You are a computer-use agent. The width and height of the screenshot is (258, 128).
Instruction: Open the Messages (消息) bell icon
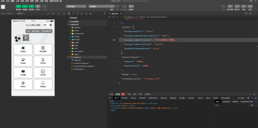click(x=250, y=6)
